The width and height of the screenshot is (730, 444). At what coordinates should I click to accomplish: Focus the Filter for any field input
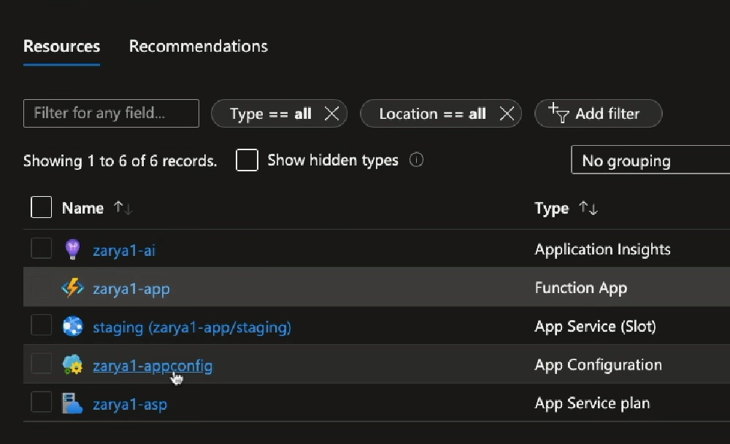pyautogui.click(x=111, y=113)
